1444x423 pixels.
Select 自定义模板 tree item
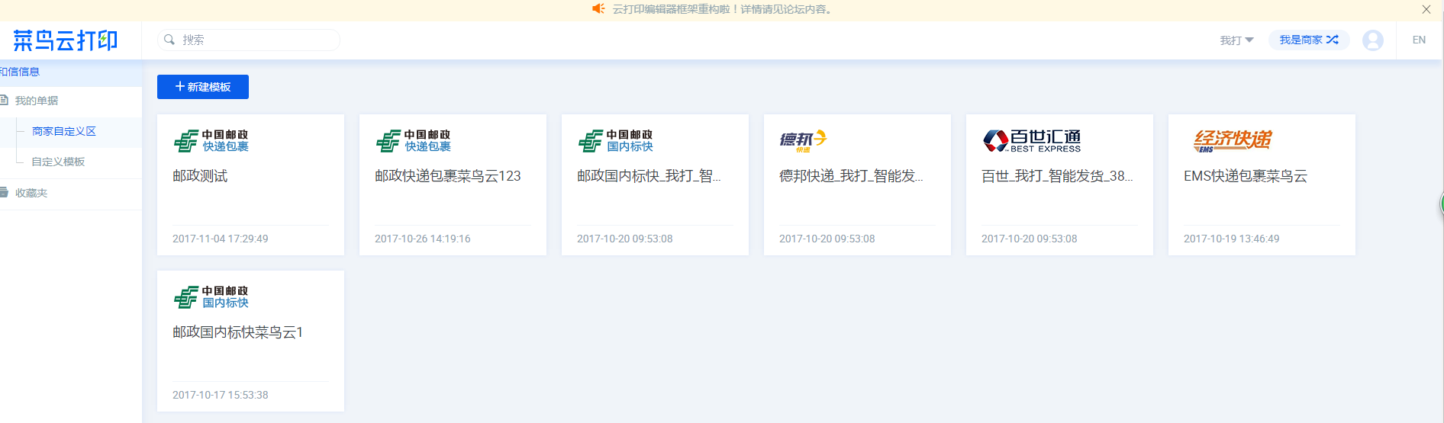[x=58, y=162]
